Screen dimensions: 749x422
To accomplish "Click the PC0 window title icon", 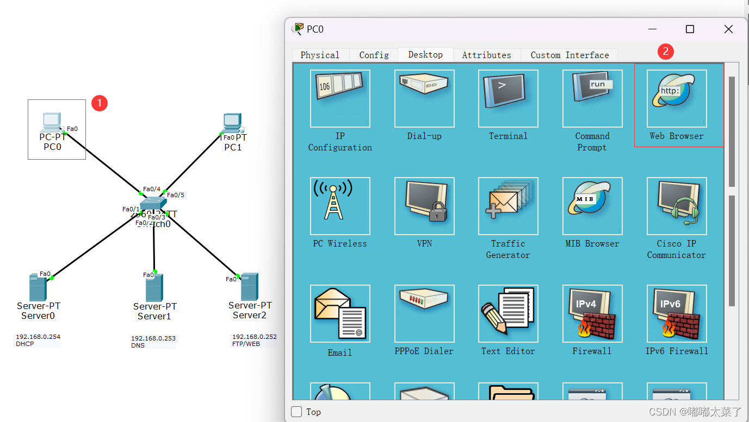I will pyautogui.click(x=298, y=29).
